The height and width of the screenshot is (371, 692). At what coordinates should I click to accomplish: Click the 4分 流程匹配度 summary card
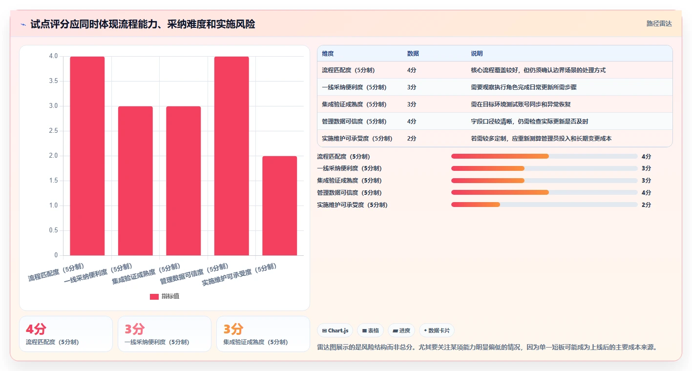[66, 334]
